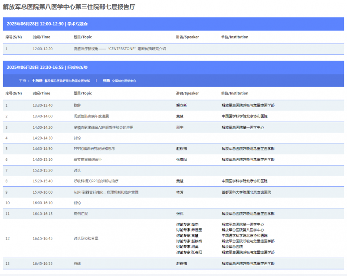Click 讨论 in the 14:20-14:30 row

[77, 138]
